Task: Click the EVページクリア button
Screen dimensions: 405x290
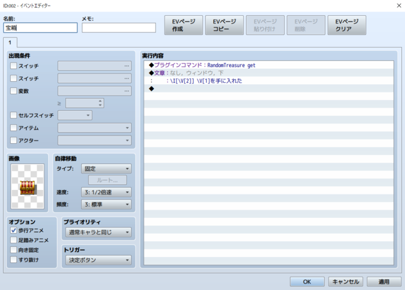Action: 347,25
